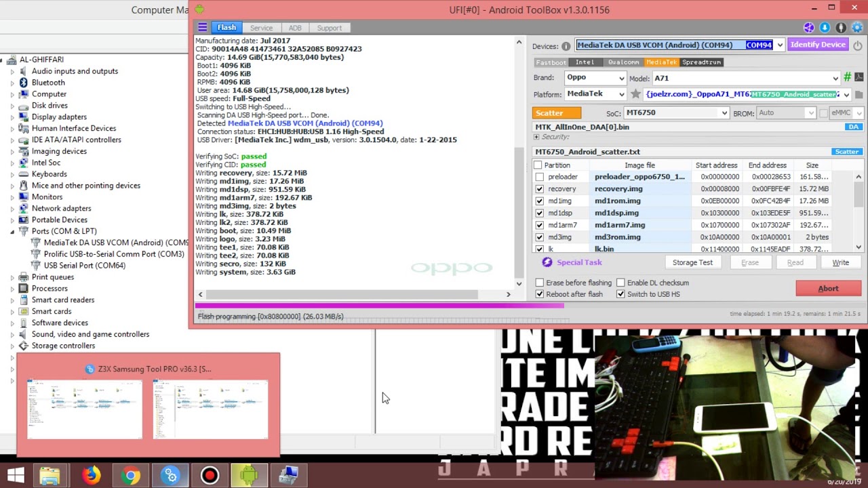
Task: Click Storage Test button
Action: pos(692,262)
